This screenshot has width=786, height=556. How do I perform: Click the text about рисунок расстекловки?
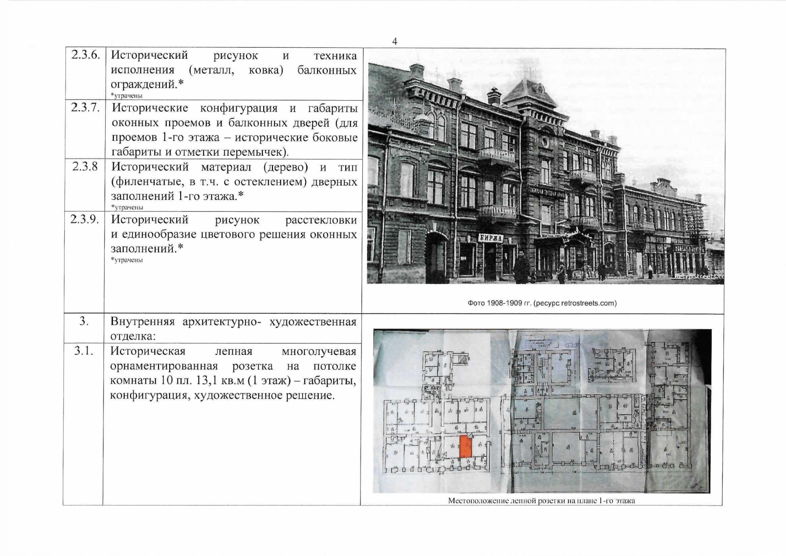(234, 234)
